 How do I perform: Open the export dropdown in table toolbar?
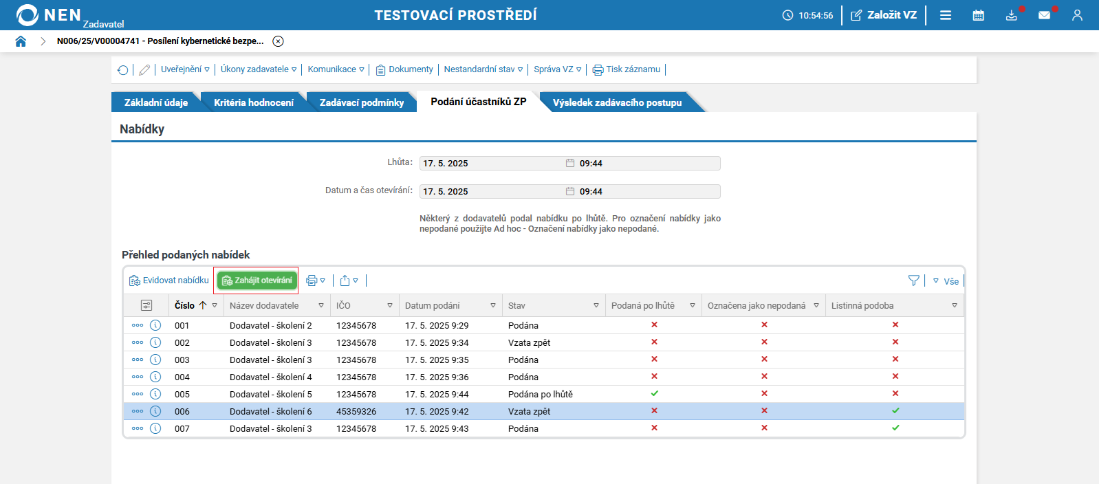coord(349,280)
